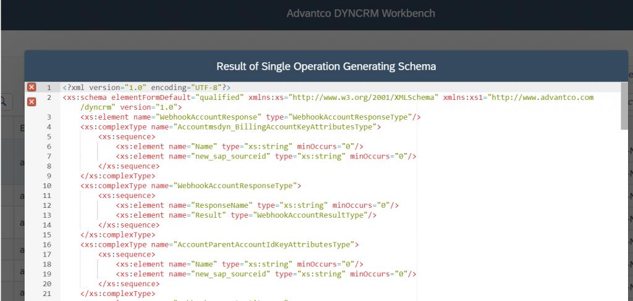Click the Name element on line 18
This screenshot has width=633, height=301.
point(239,265)
